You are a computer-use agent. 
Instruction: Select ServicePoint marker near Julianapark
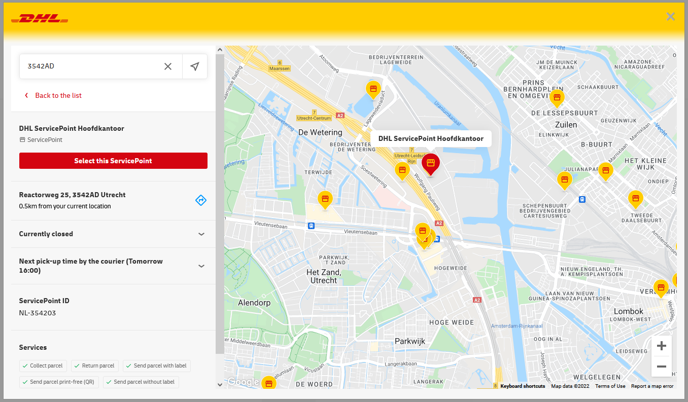pyautogui.click(x=564, y=180)
